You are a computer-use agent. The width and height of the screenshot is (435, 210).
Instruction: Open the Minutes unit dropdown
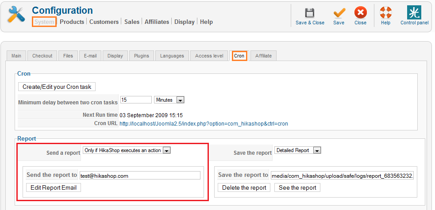coord(169,100)
